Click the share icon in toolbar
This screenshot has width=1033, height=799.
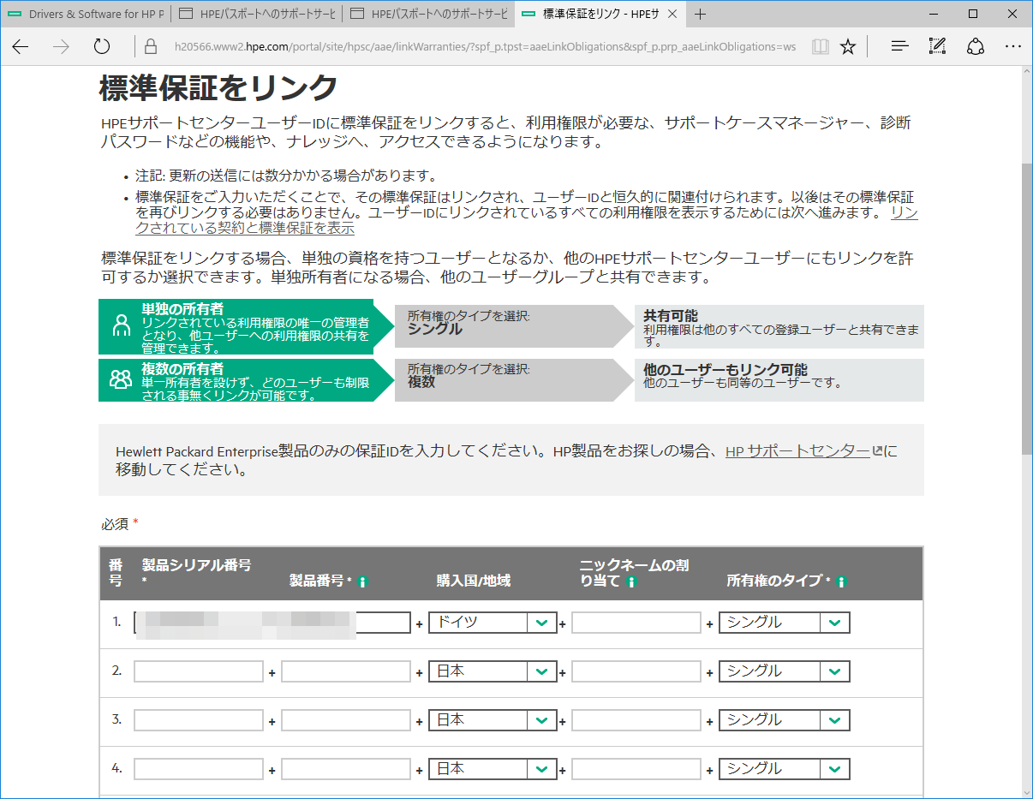975,47
